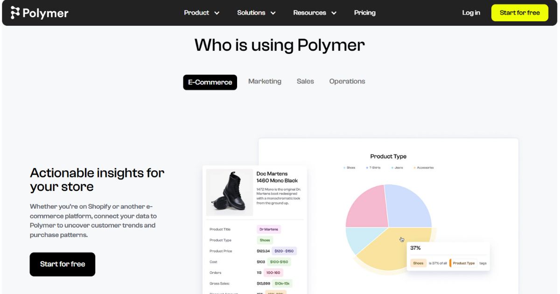Open the Pricing page from the navbar
The image size is (560, 294).
(364, 13)
